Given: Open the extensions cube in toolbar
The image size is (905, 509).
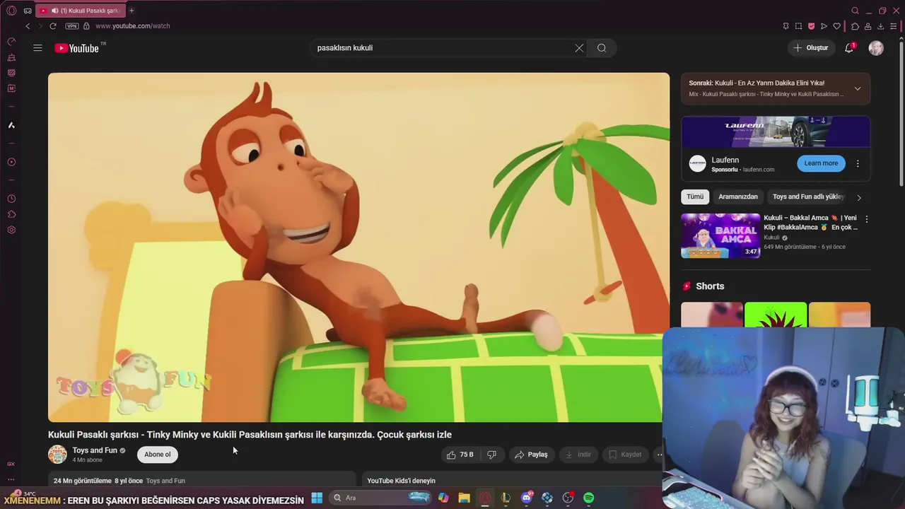Looking at the screenshot, I should coord(855,26).
